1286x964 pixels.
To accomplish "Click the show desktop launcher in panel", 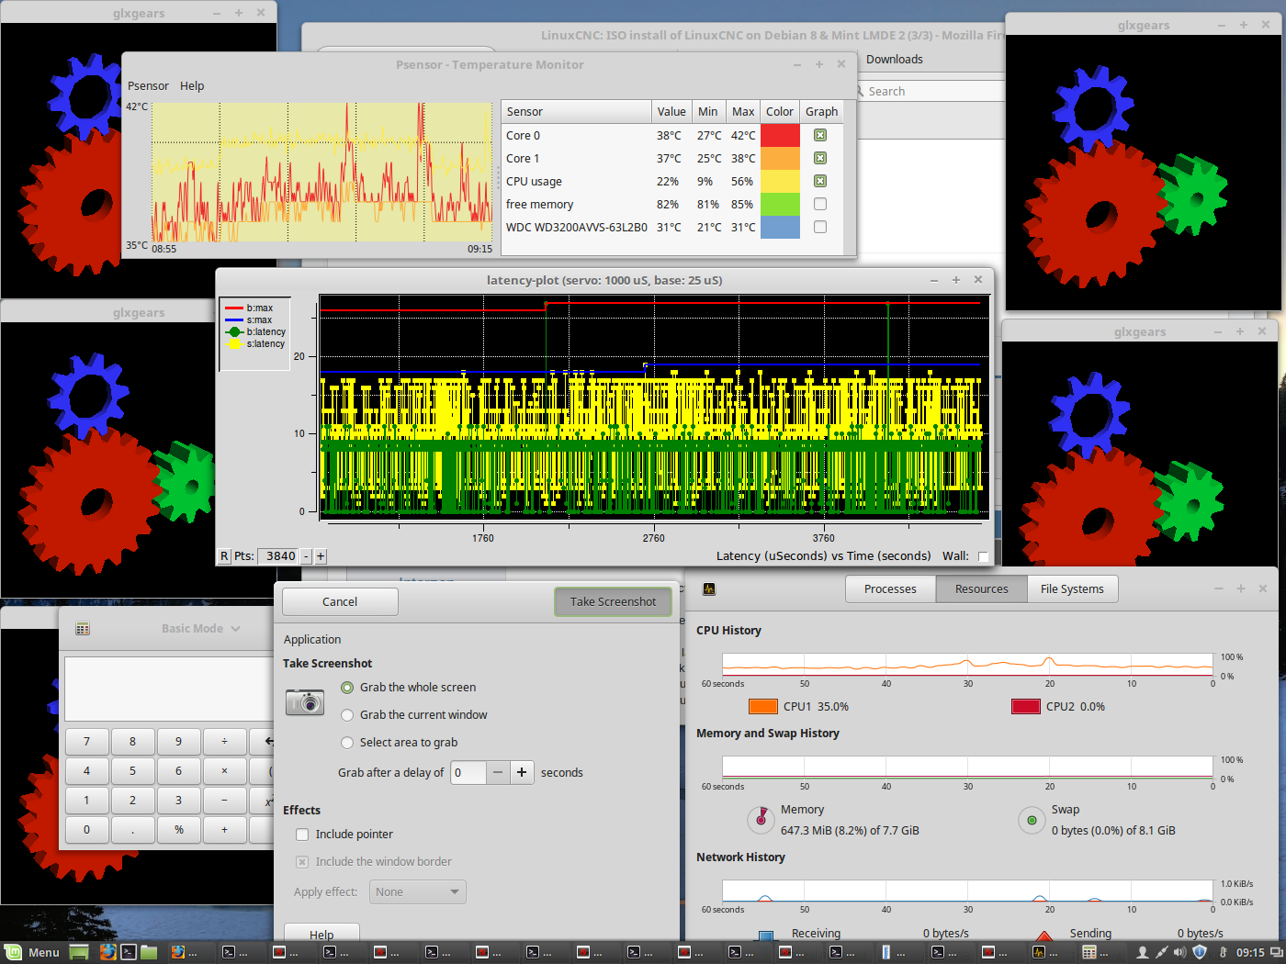I will tap(79, 952).
